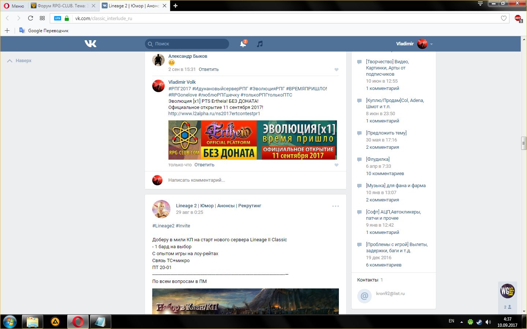527x329 pixels.
Task: Open post options three-dots menu
Action: 336,206
